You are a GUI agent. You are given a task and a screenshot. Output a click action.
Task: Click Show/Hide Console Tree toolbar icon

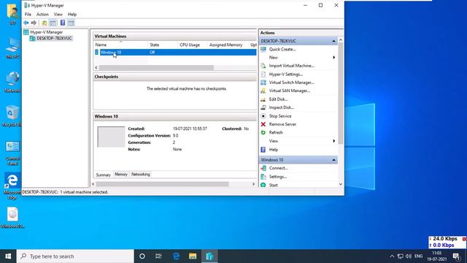53,23
